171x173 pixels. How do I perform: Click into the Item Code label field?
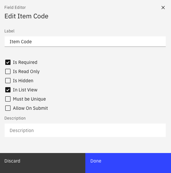85,42
